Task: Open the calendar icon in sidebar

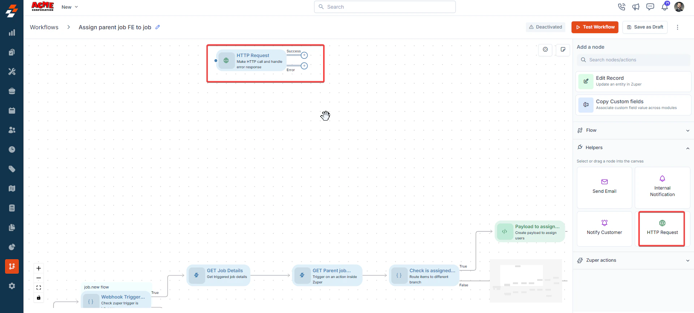Action: (x=12, y=110)
